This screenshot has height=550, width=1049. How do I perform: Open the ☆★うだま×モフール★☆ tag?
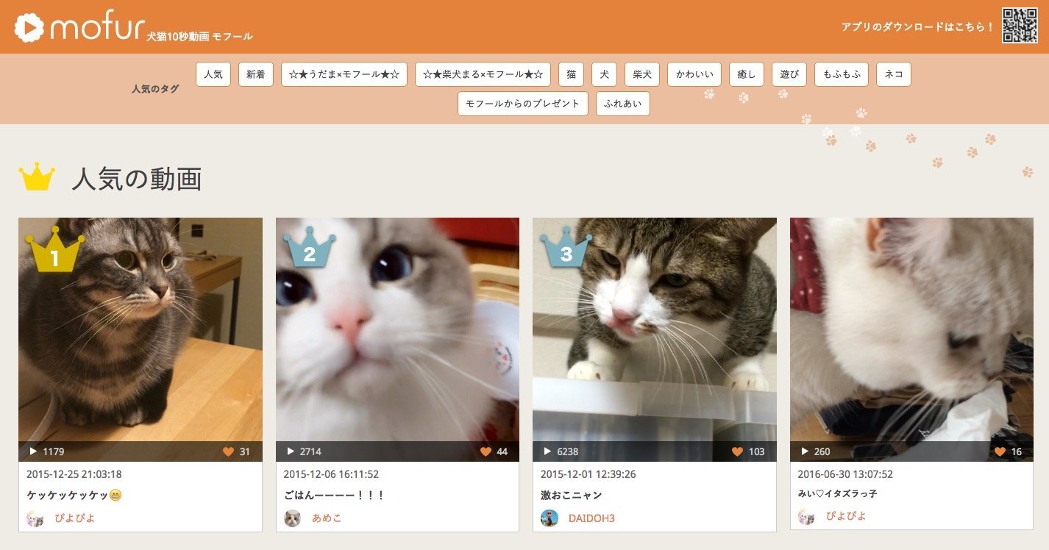pos(344,74)
